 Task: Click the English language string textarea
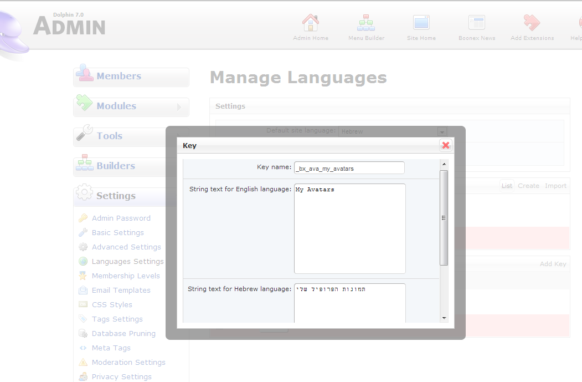[349, 228]
